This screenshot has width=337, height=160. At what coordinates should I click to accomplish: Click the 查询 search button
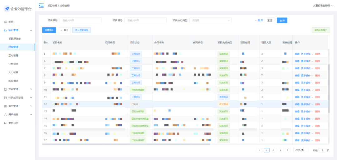coord(282,20)
